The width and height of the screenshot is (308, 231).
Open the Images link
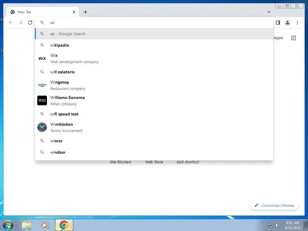(x=278, y=38)
